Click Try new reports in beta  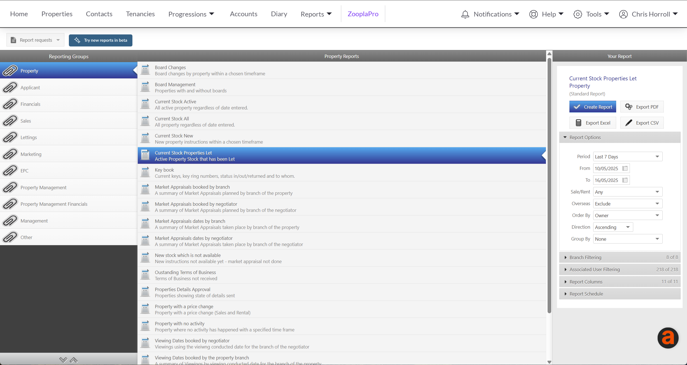click(x=101, y=40)
